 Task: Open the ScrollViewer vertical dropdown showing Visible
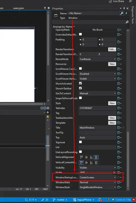click(97, 79)
